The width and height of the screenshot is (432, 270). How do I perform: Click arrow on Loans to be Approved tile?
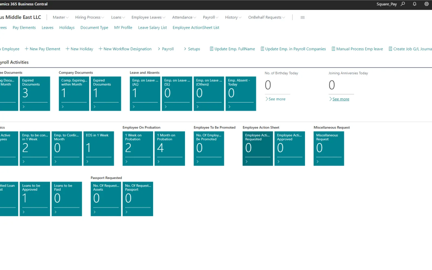pos(24,212)
